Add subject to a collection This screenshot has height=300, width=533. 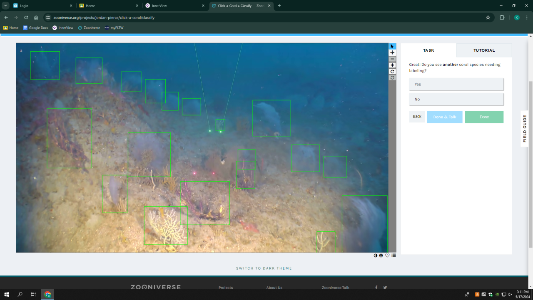[394, 255]
